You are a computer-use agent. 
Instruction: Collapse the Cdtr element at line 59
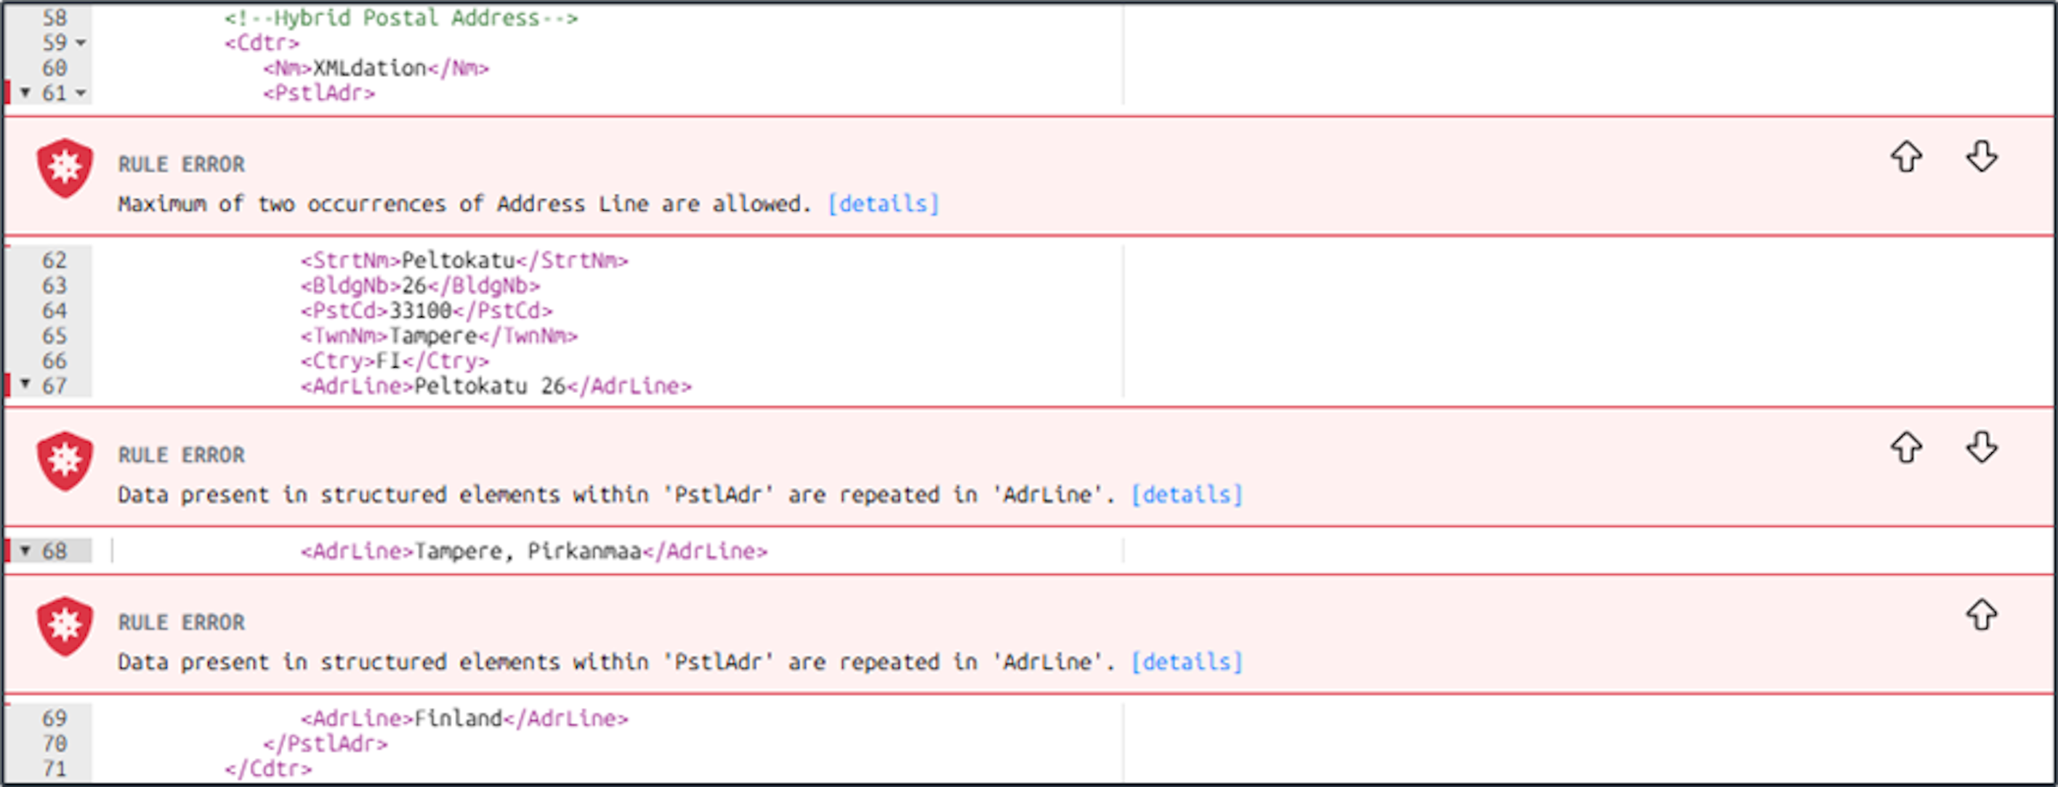(x=81, y=43)
